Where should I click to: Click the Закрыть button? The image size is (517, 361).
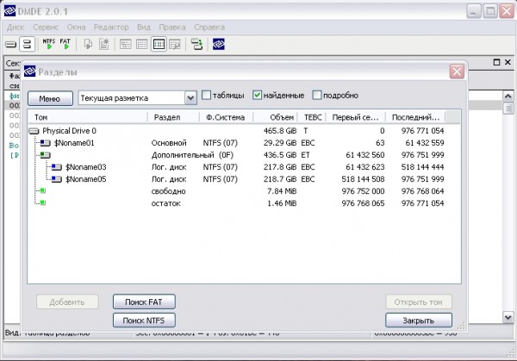(419, 321)
